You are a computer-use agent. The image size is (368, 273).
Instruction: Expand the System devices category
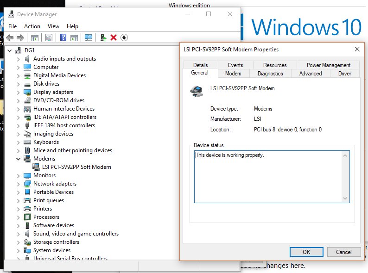pyautogui.click(x=18, y=250)
